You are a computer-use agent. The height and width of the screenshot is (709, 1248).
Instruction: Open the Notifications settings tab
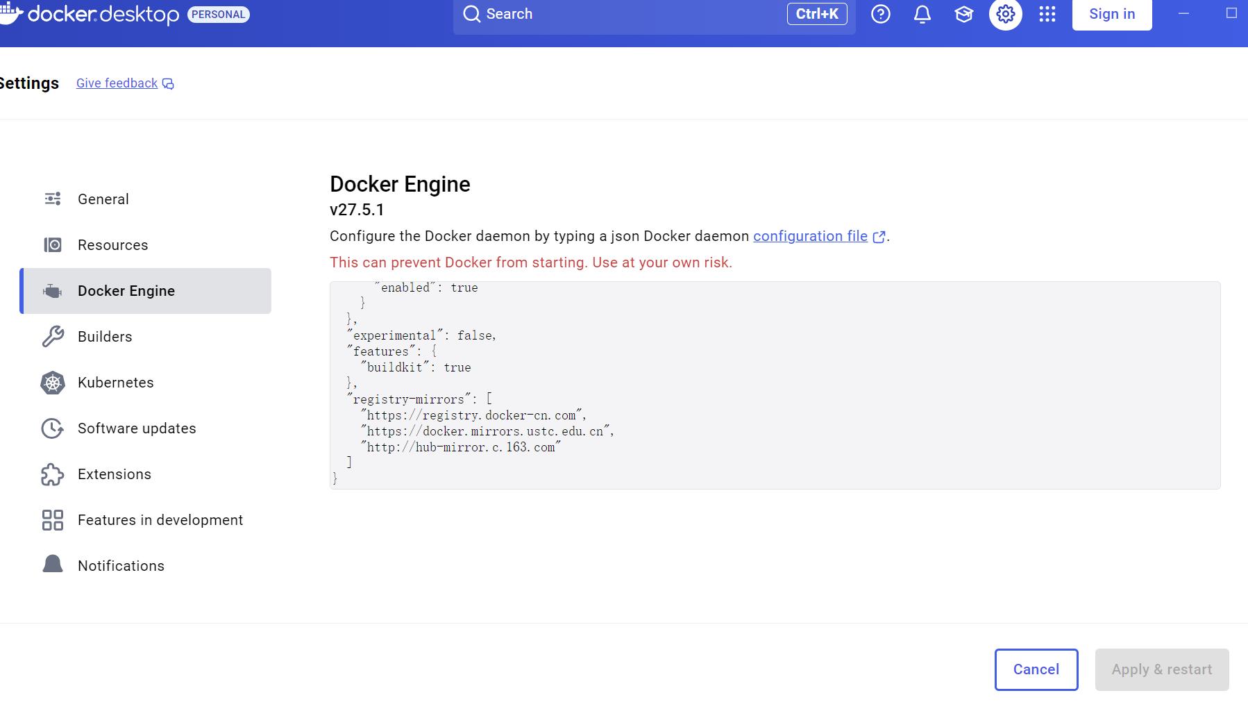point(145,566)
